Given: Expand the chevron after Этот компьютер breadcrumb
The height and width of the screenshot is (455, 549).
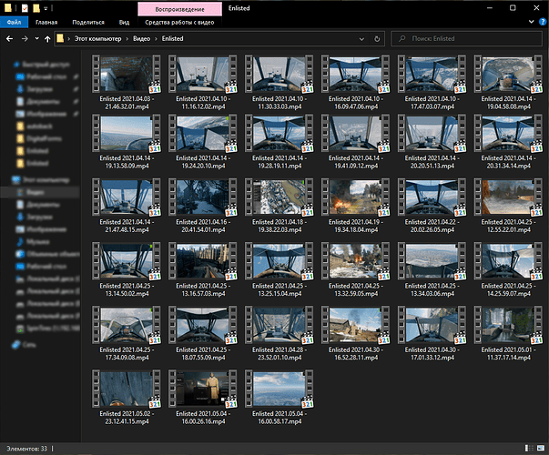Looking at the screenshot, I should coord(127,39).
